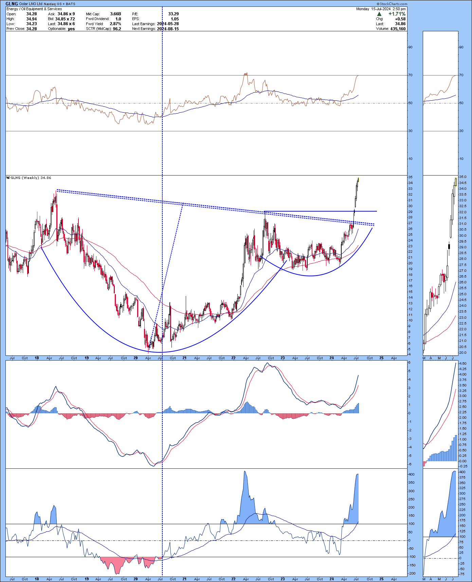Select the GLNG ticker symbol in header
This screenshot has height=582, width=472.
click(x=12, y=4)
